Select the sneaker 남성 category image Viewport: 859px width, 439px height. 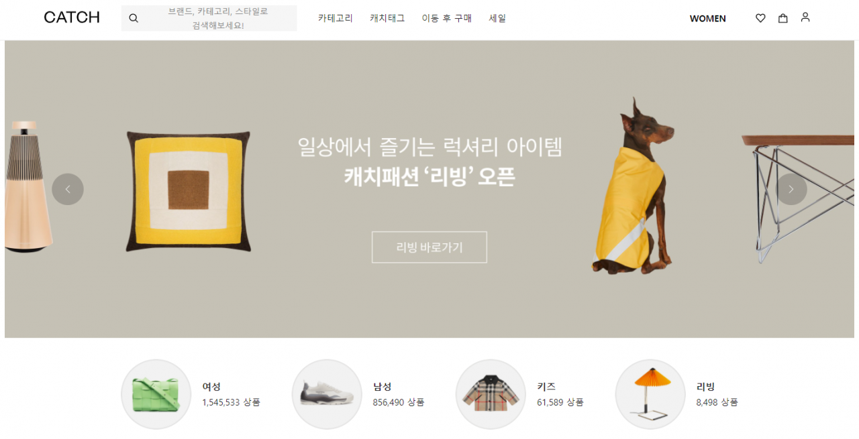click(327, 394)
